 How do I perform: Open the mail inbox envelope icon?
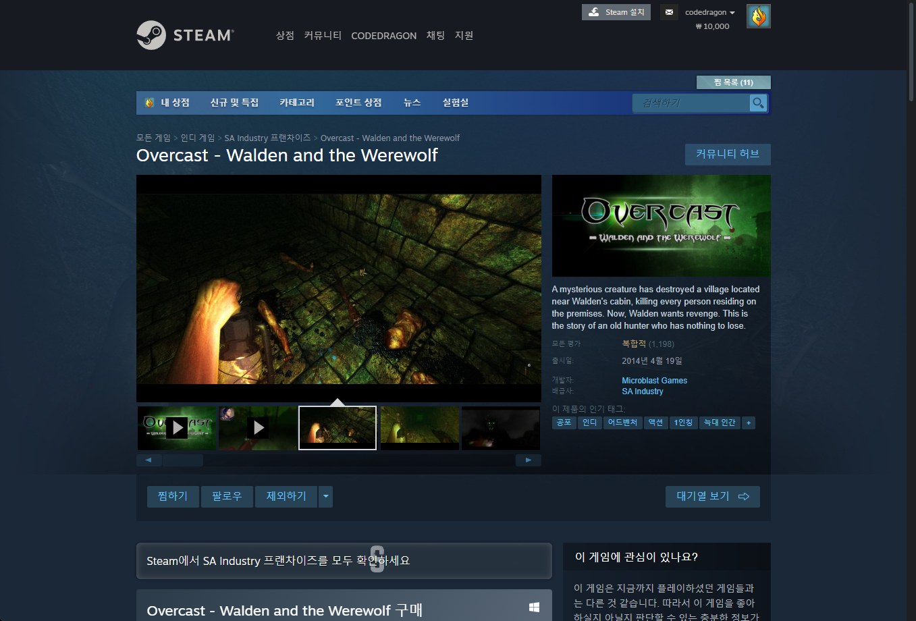click(669, 12)
